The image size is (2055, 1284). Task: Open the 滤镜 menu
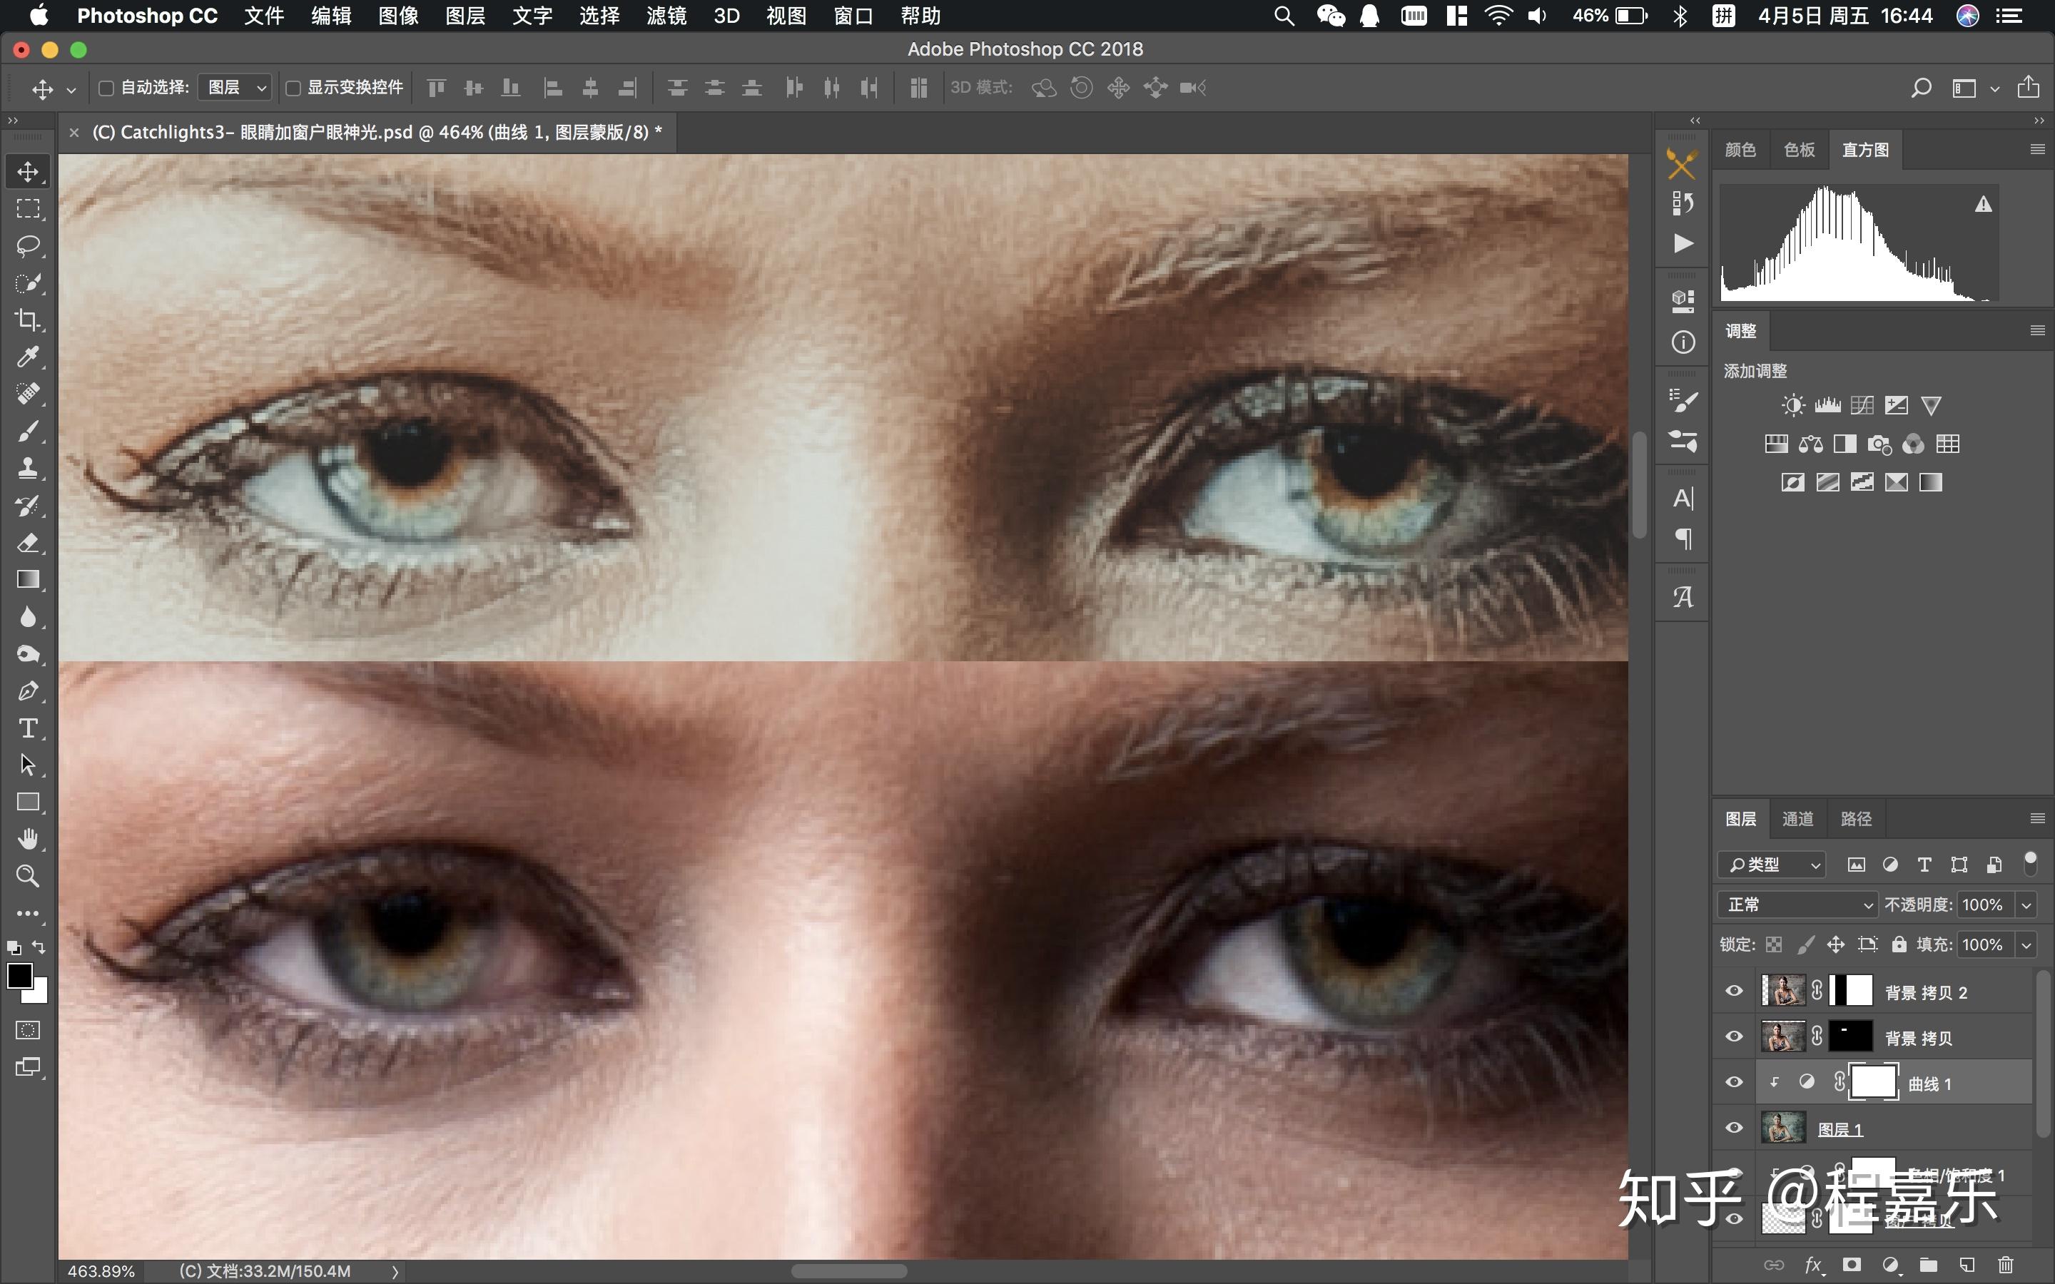point(666,16)
